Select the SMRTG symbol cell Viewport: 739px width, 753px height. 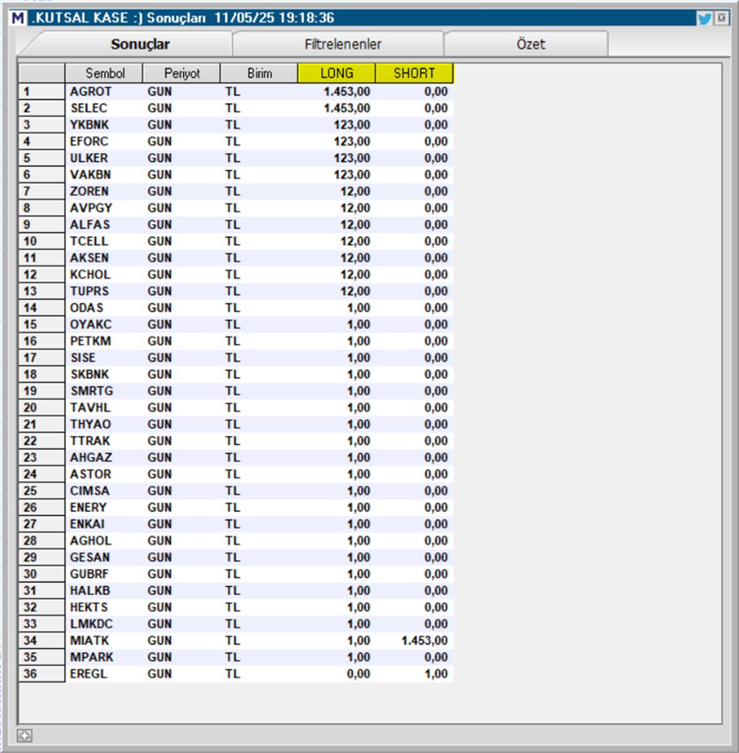coord(104,391)
